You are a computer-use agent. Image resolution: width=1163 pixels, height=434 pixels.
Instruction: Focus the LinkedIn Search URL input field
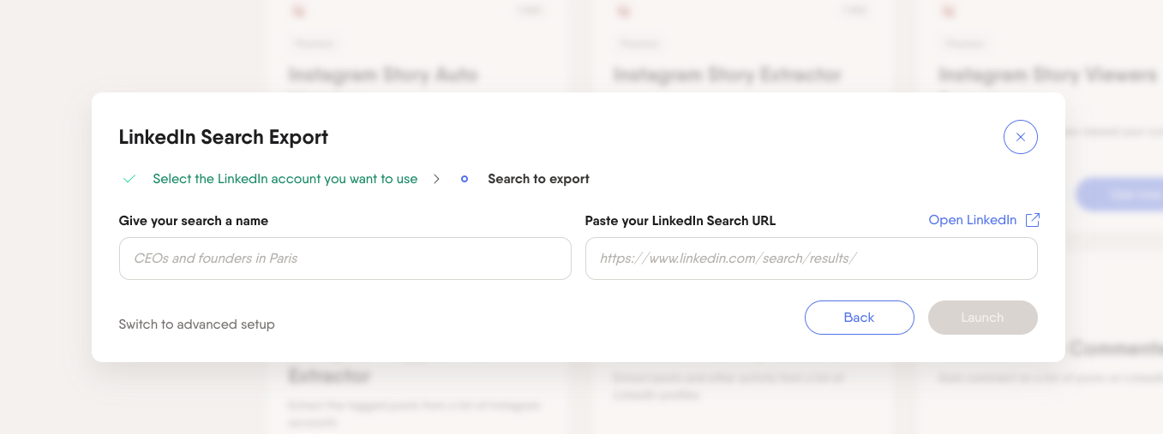coord(812,259)
